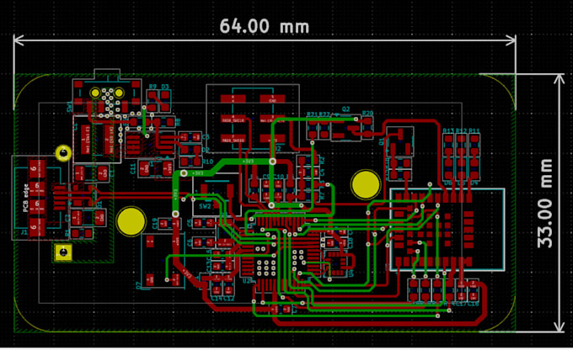Select the R21 resistor label
The image size is (573, 350).
[313, 114]
